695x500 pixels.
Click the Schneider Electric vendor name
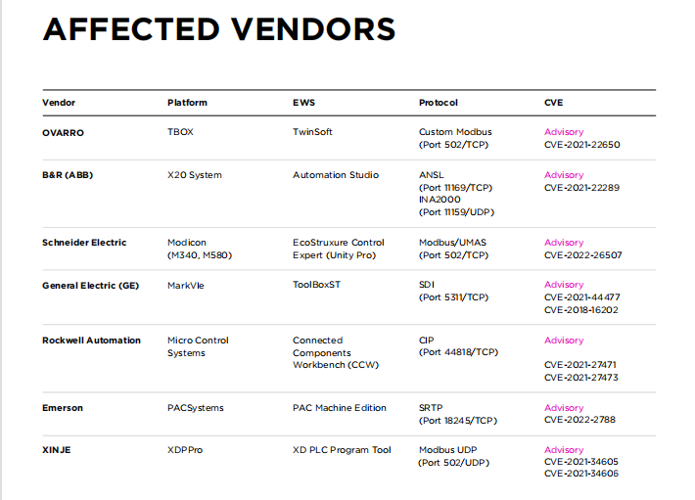(84, 243)
